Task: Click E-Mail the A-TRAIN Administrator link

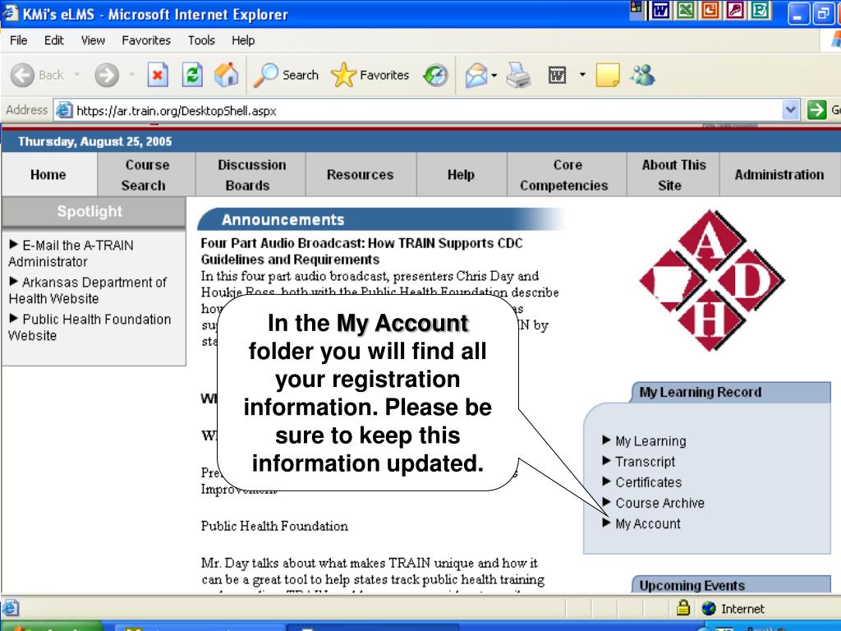Action: (x=71, y=253)
